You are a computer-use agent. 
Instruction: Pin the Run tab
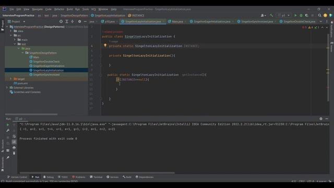pos(8,157)
